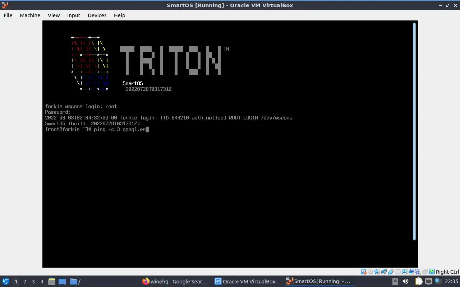Open the audio settings status icon
This screenshot has width=460, height=287.
coord(377,272)
